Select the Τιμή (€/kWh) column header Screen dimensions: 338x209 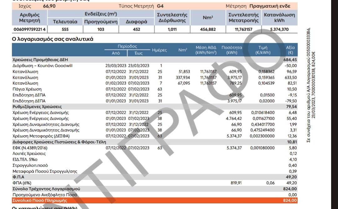pyautogui.click(x=263, y=50)
